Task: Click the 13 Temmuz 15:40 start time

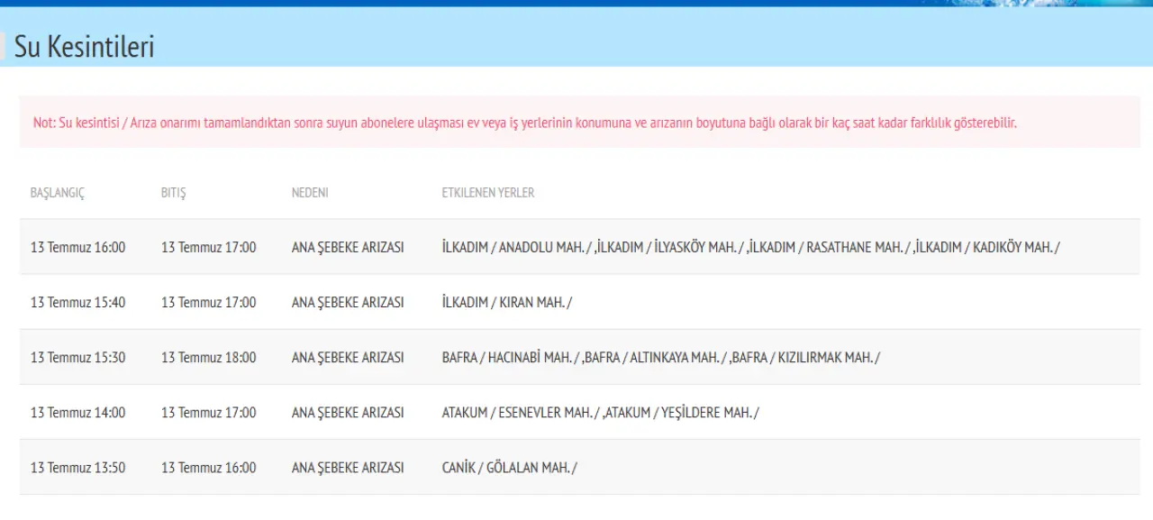Action: 78,302
